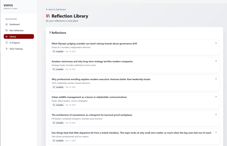Click the red library icon beside page title

coord(48,16)
